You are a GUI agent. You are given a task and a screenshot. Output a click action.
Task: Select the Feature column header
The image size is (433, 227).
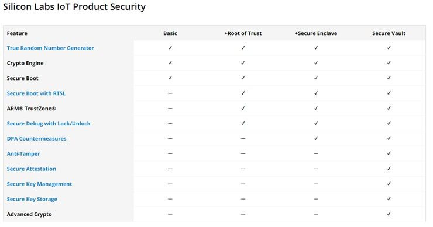(x=17, y=33)
